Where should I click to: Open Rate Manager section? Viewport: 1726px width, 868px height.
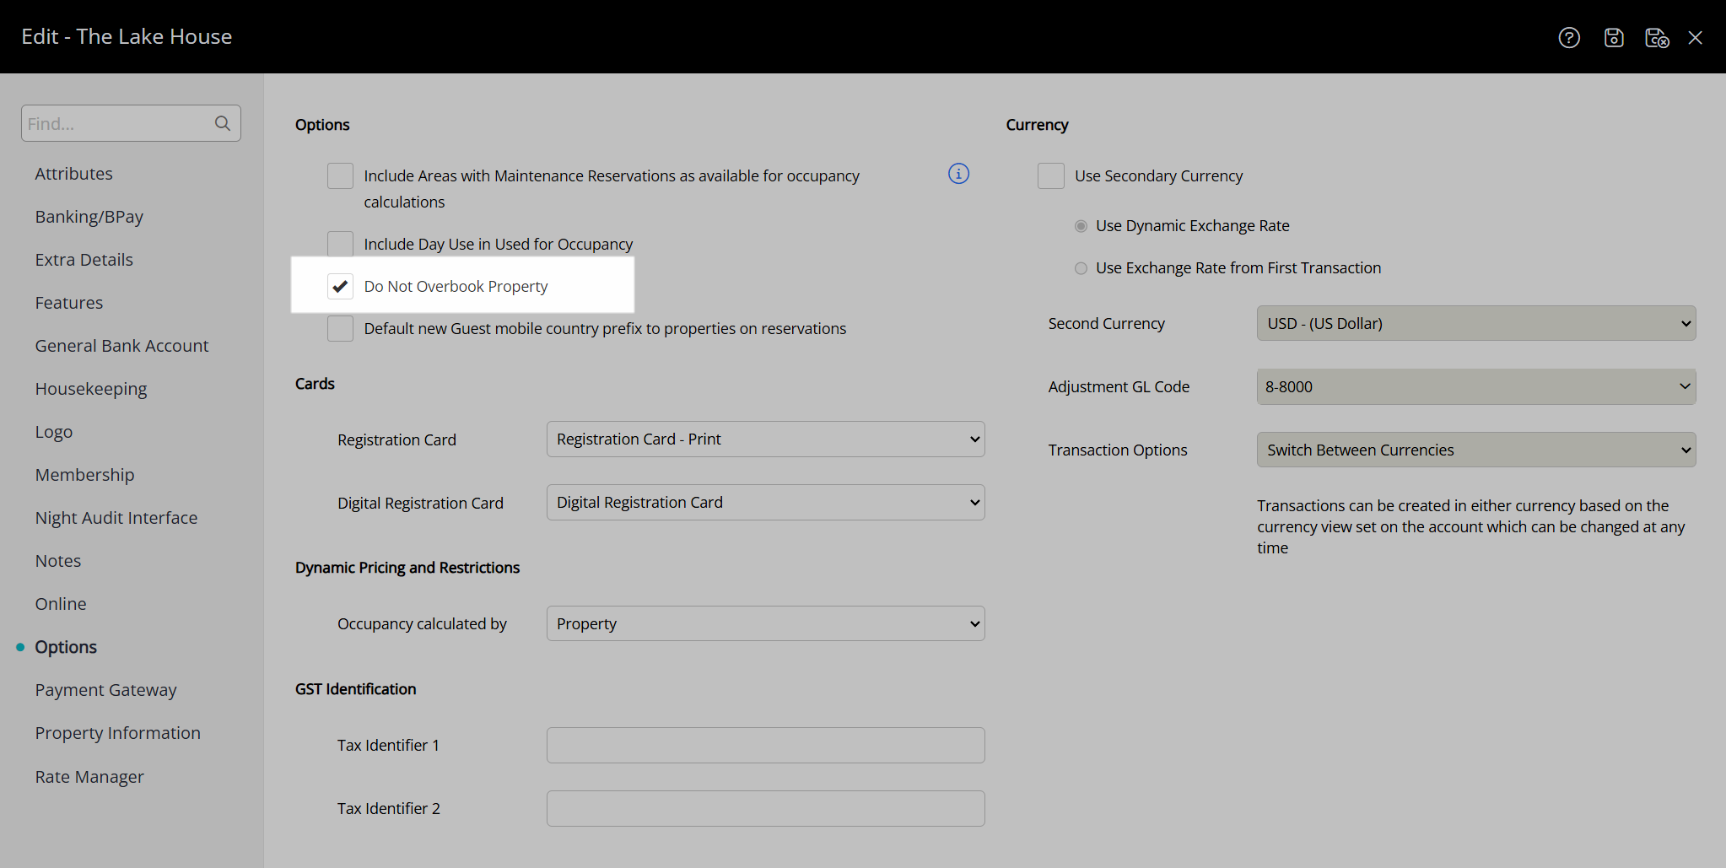[89, 777]
